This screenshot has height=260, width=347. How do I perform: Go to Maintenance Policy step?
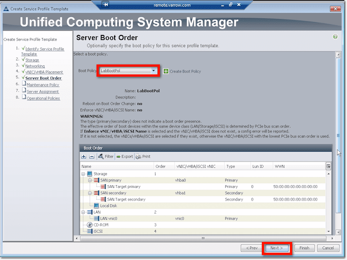coord(43,85)
